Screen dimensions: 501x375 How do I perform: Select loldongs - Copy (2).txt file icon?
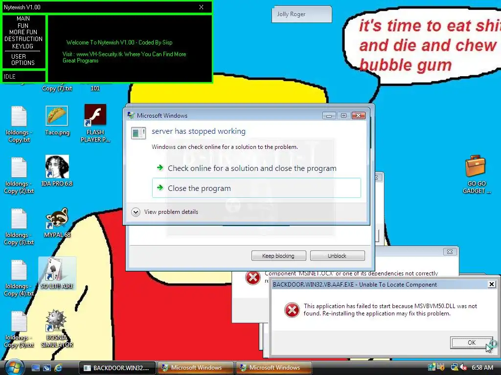point(19,167)
